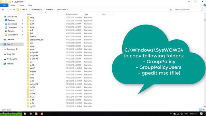Show hidden tray icons on taskbar
The height and width of the screenshot is (116, 206).
[x=171, y=114]
